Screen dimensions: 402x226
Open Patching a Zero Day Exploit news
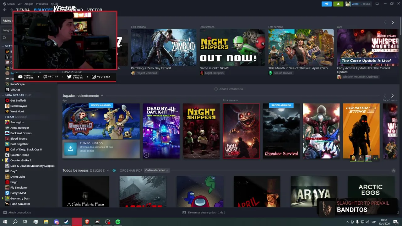[x=151, y=68]
